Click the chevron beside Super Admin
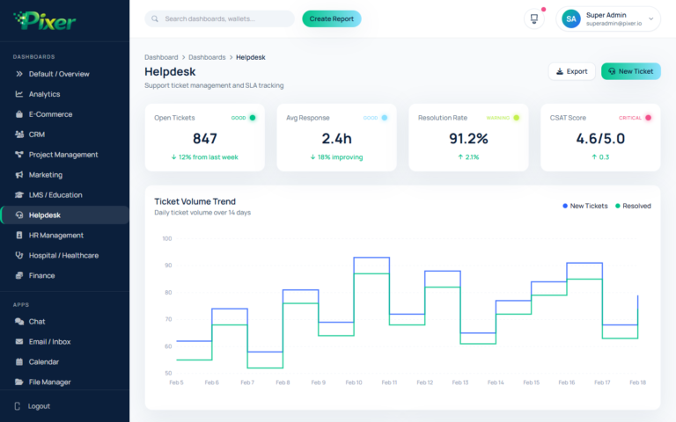 click(x=651, y=18)
